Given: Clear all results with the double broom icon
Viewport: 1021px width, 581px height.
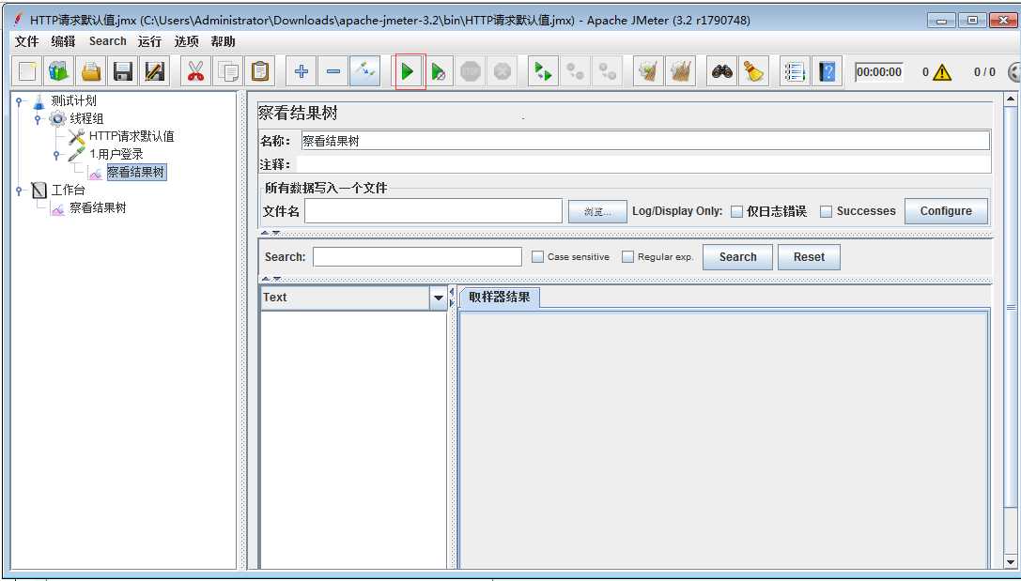Looking at the screenshot, I should pyautogui.click(x=680, y=71).
